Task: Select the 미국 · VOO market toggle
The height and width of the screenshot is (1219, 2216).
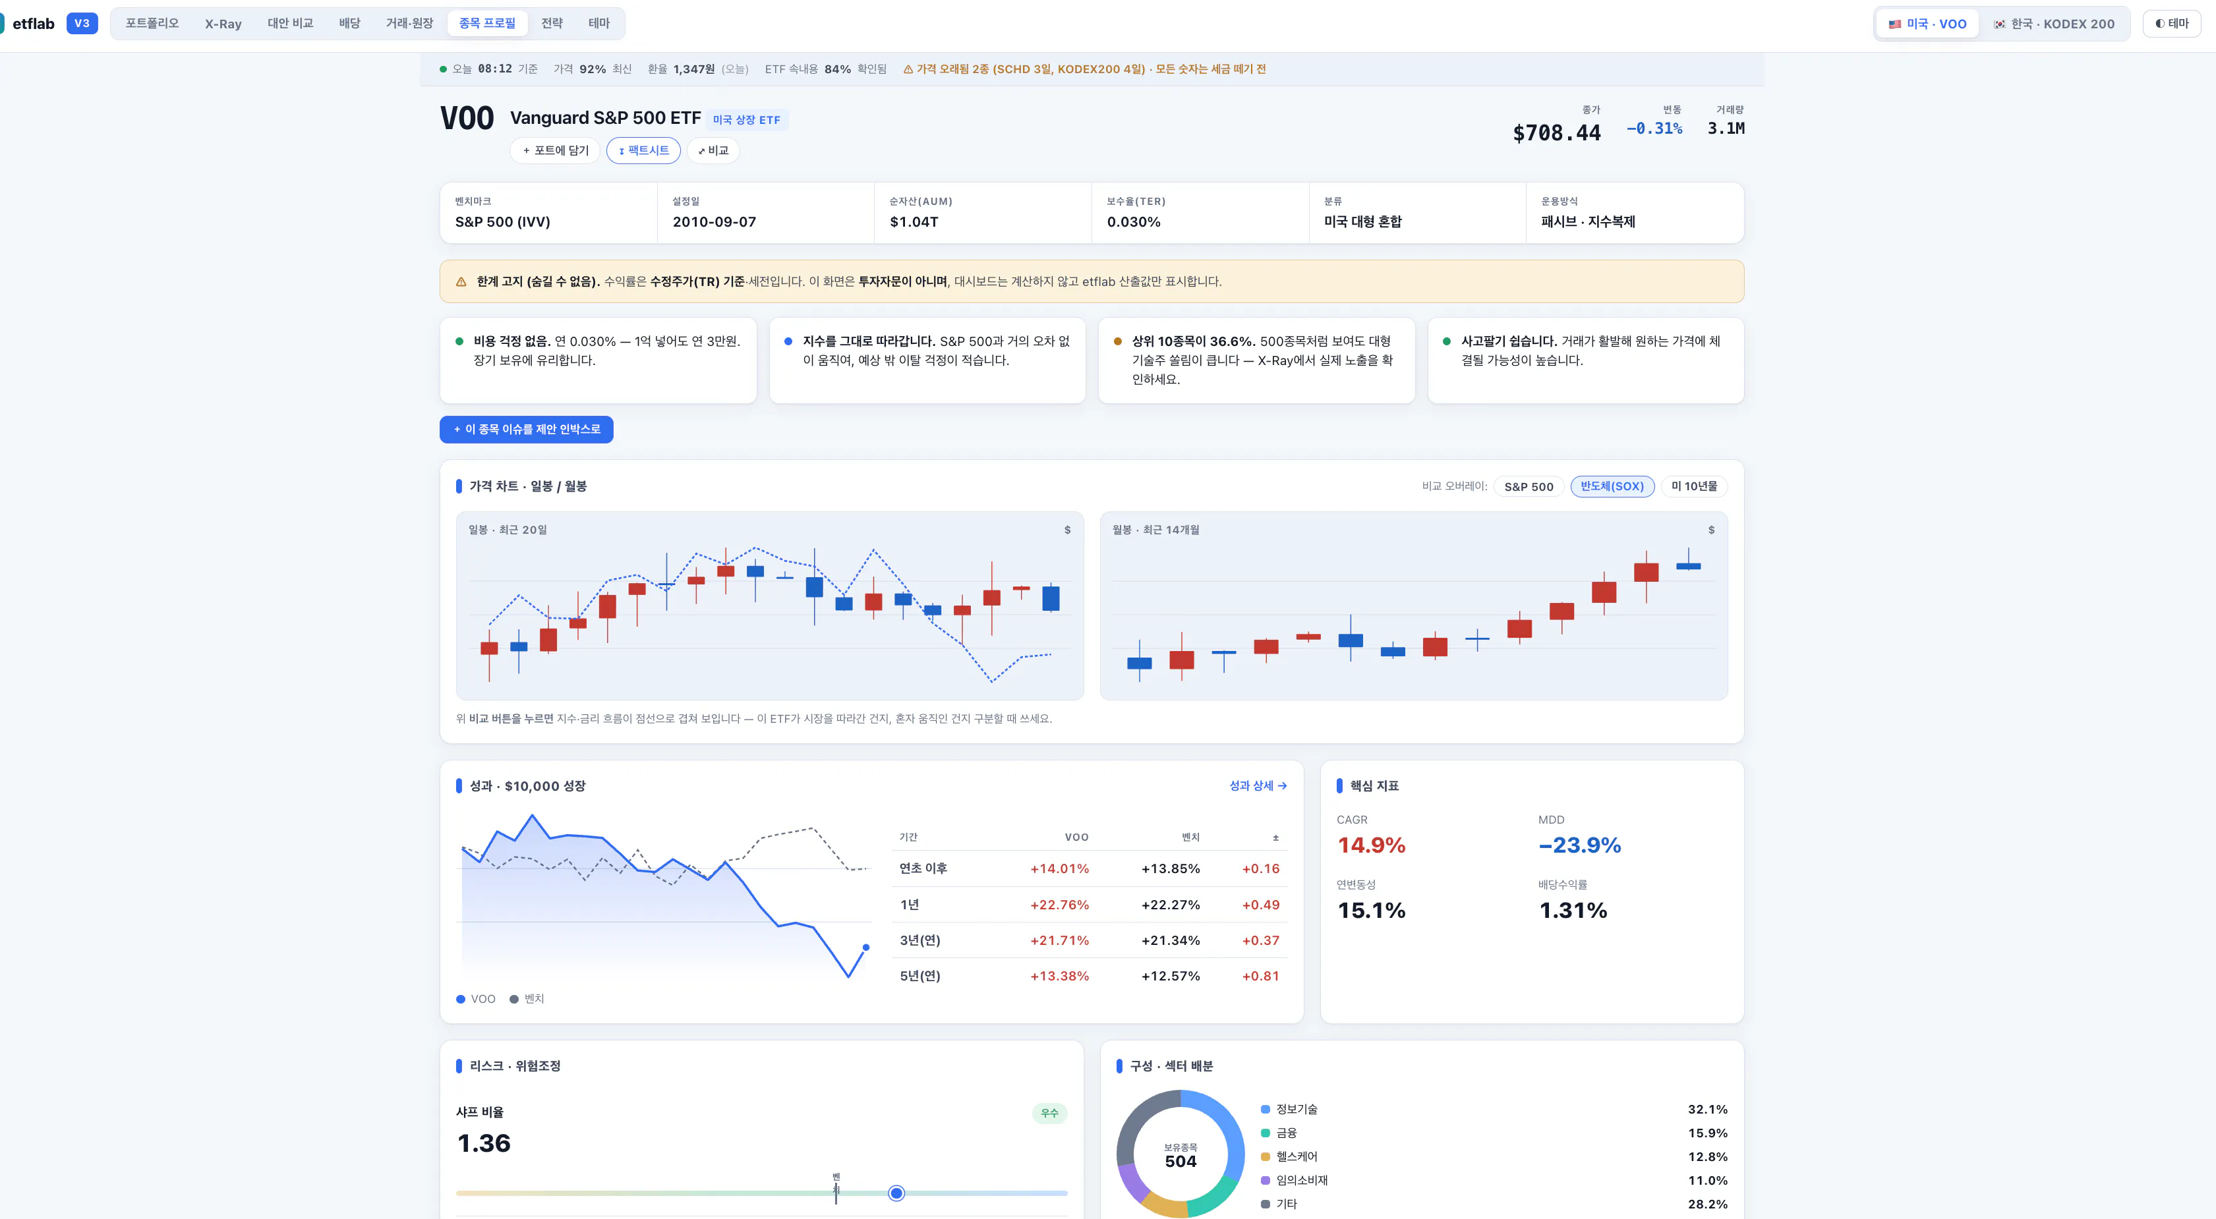Action: (x=1927, y=23)
